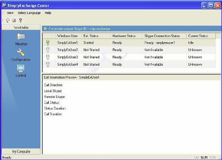Click the gray bulb icon for SimplyExUser2

(x=47, y=50)
